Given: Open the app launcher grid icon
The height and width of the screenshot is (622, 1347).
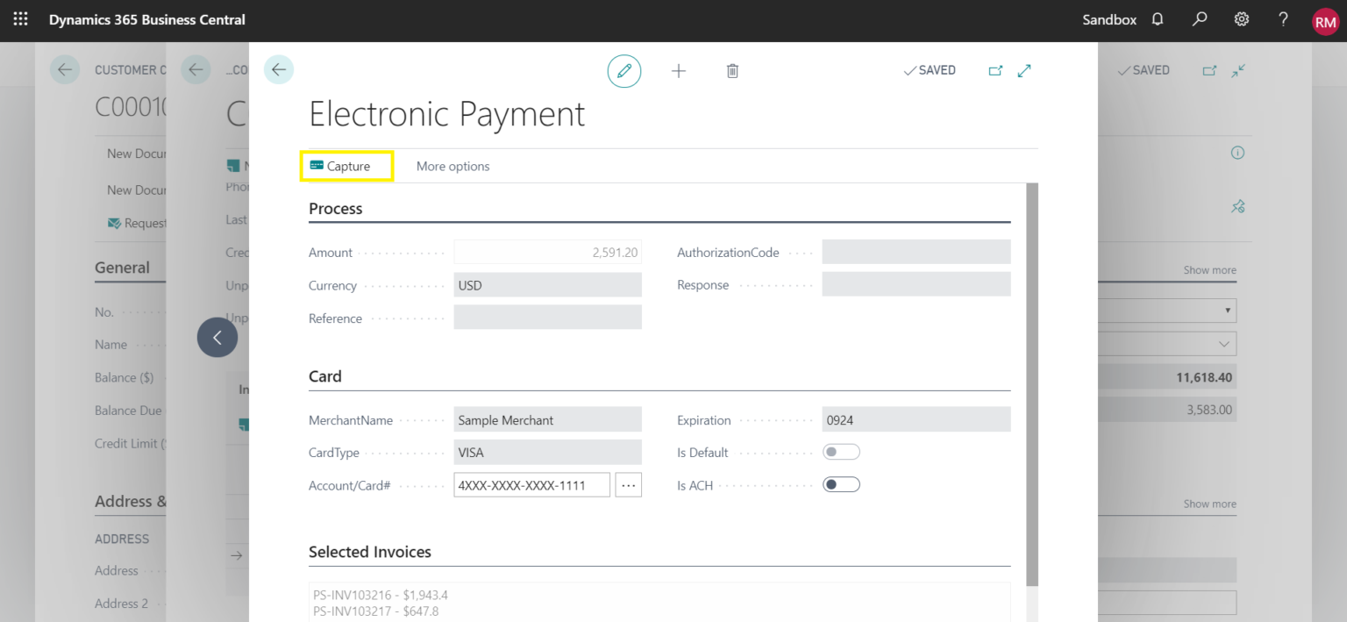Looking at the screenshot, I should [x=19, y=18].
